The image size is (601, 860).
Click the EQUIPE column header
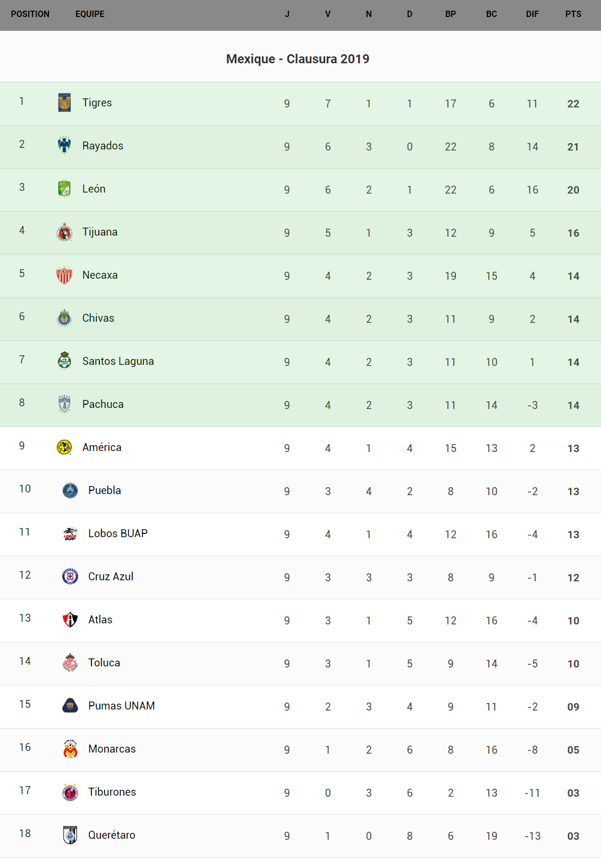point(90,14)
